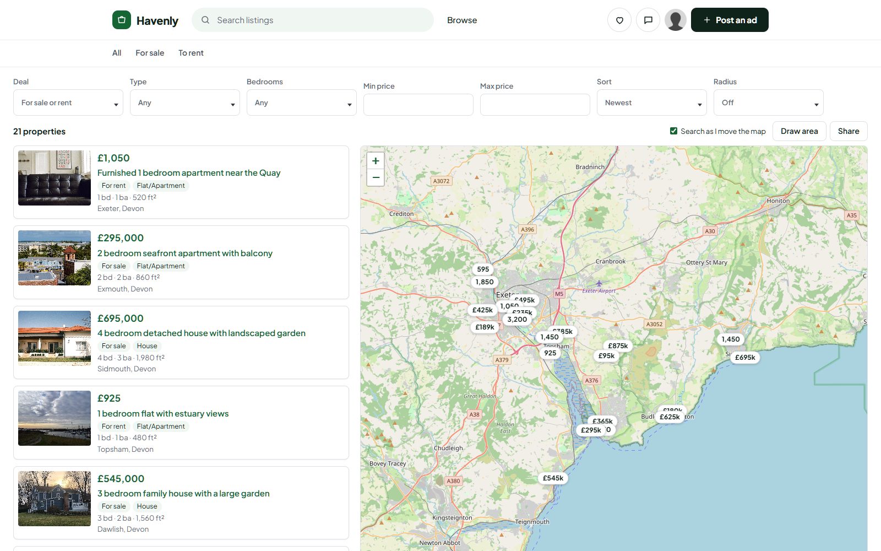
Task: Click the Havenly logo icon
Action: pos(122,20)
